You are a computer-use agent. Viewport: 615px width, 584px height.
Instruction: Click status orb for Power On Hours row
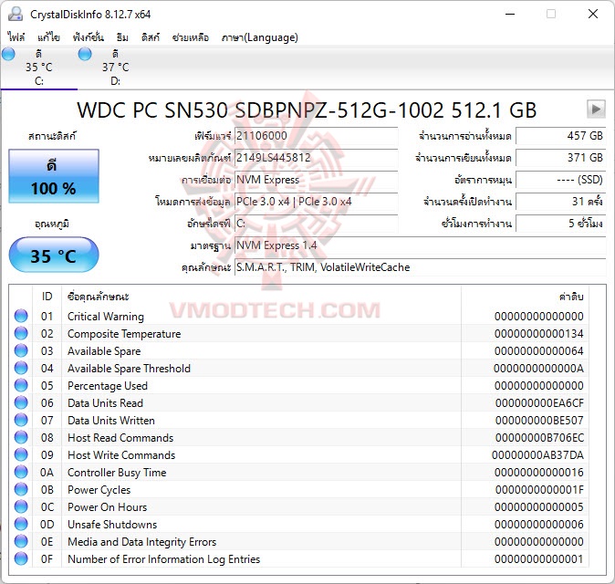coord(21,506)
